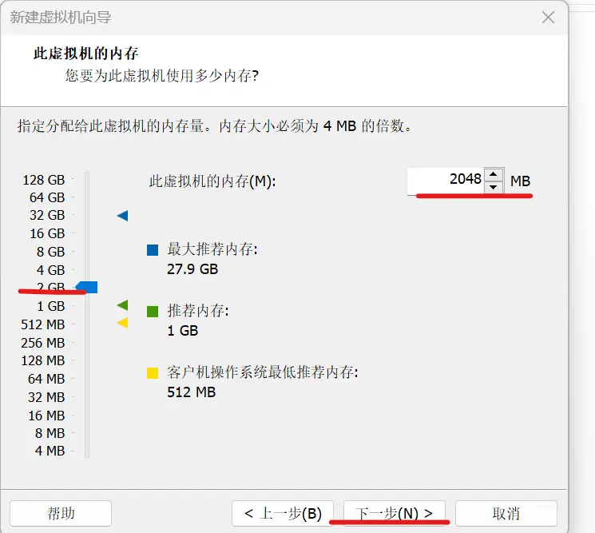Select the 32 GB scale label
Viewport: 595px width, 533px height.
[x=47, y=215]
